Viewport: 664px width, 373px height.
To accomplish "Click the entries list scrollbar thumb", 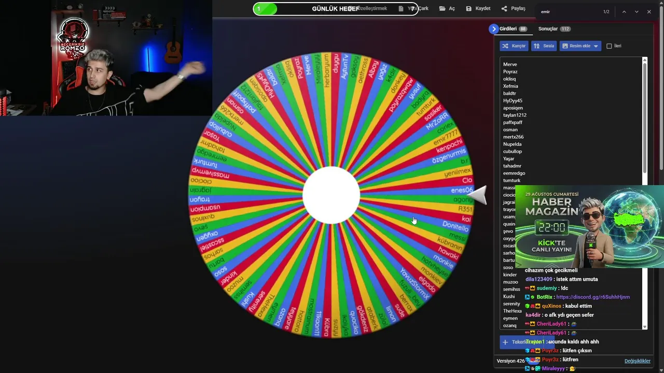I will (x=645, y=118).
